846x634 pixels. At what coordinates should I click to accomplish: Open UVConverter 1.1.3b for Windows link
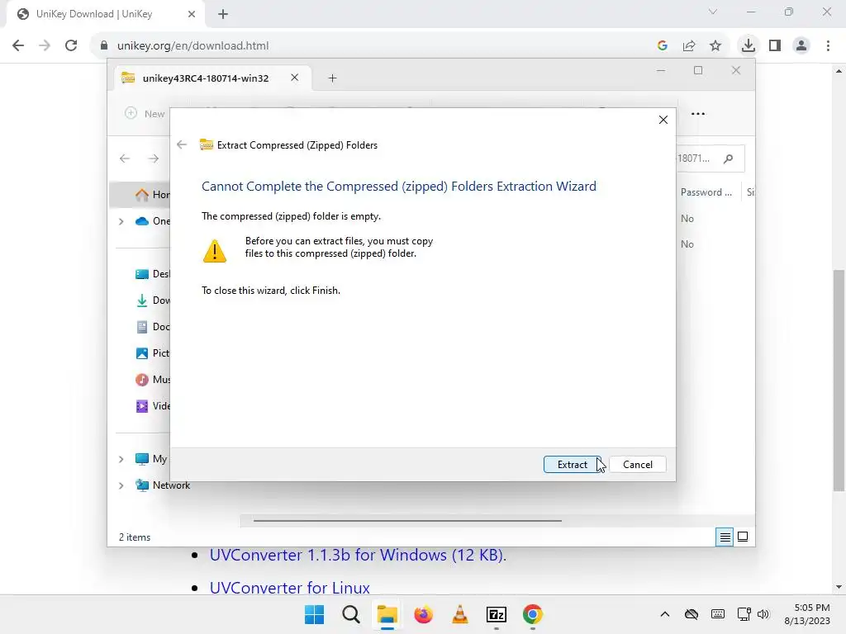(x=358, y=555)
